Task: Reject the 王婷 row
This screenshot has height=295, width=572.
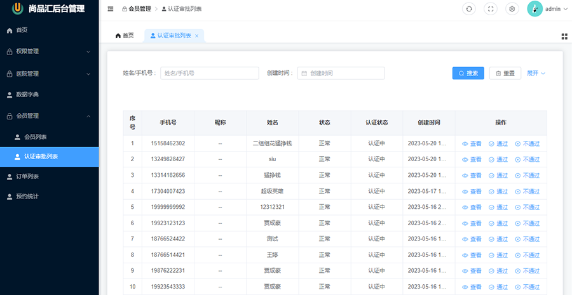Action: [527, 255]
